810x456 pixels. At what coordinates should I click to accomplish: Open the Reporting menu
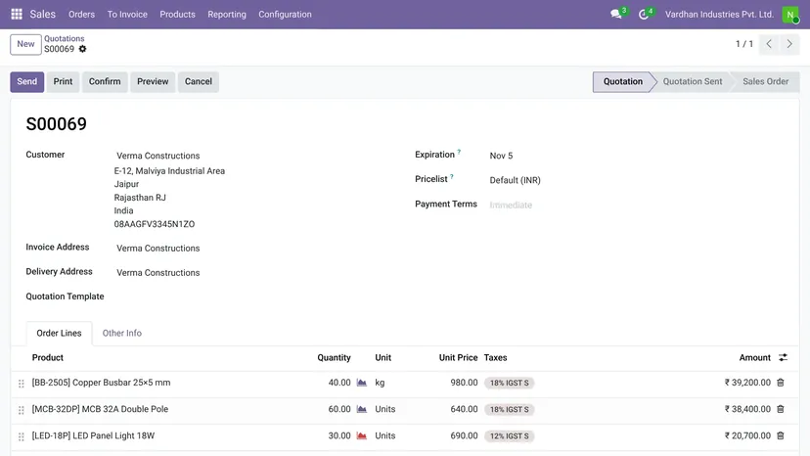pos(227,15)
